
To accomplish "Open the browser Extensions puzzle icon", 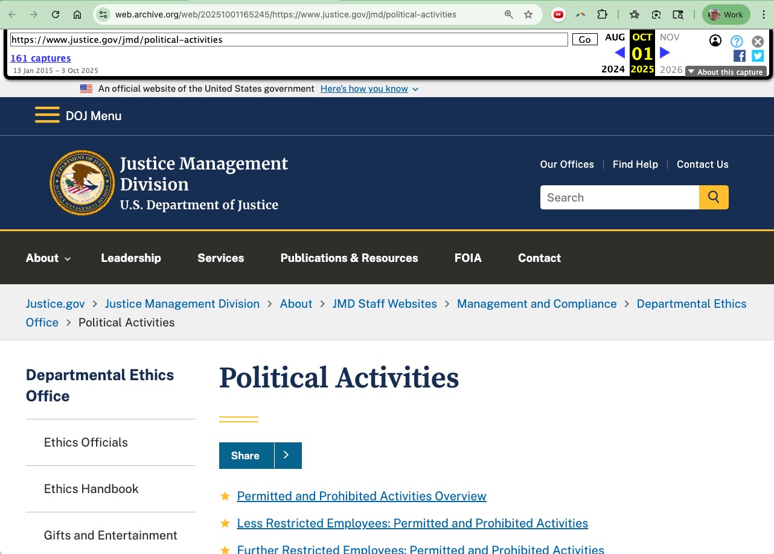I will (602, 14).
